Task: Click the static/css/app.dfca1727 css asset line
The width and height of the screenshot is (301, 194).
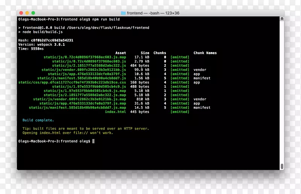Action: [x=72, y=82]
